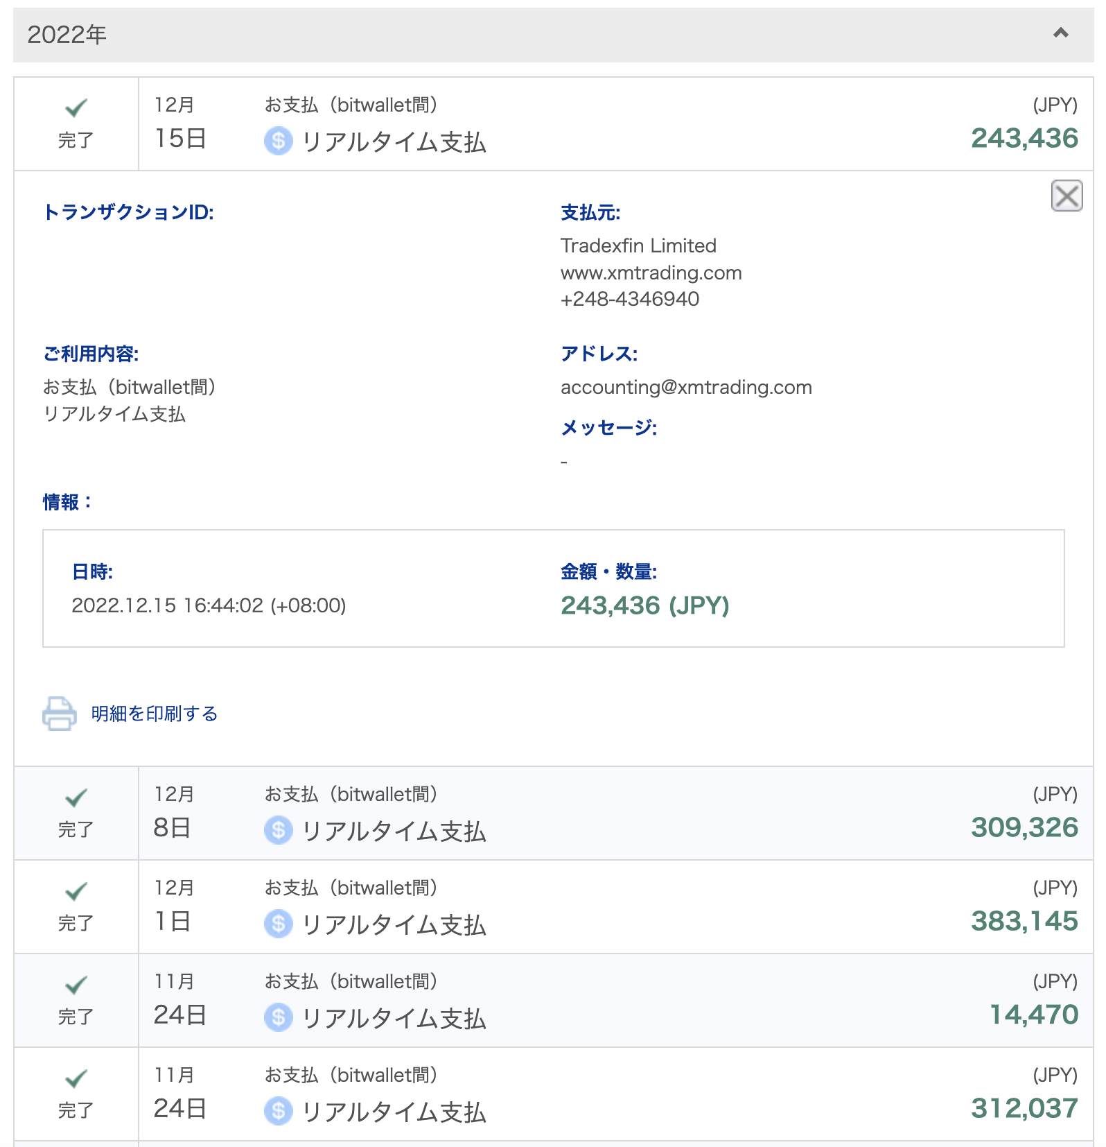The image size is (1106, 1147).
Task: Collapse the 2022年 section chevron
Action: pyautogui.click(x=1060, y=33)
